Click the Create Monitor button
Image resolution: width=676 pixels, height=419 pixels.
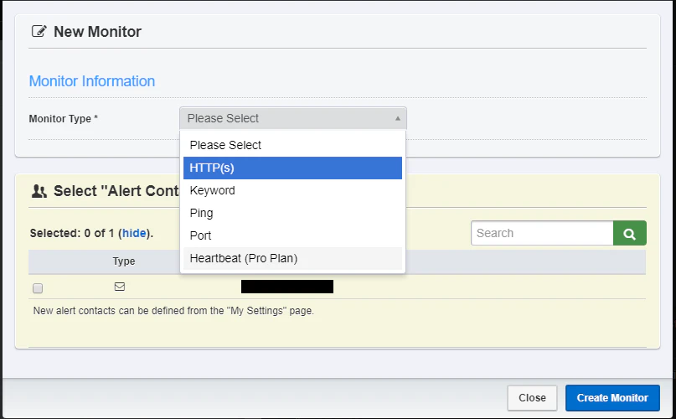pos(612,398)
